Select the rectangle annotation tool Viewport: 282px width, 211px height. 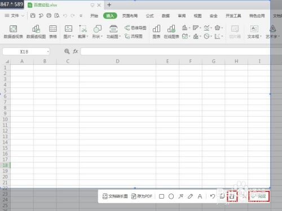(161, 196)
